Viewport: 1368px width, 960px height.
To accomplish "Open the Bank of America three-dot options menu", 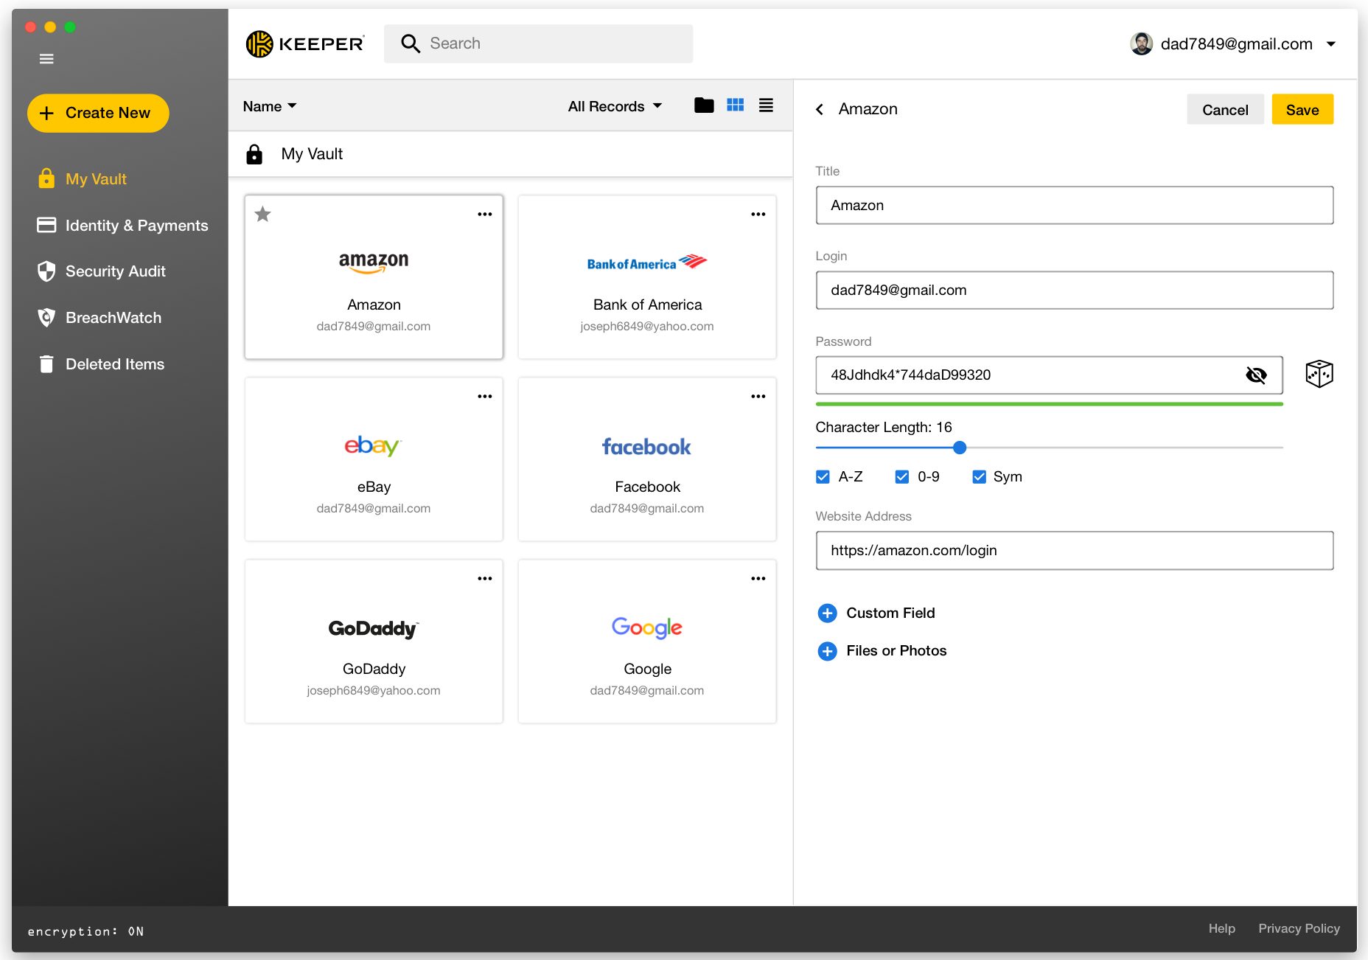I will (758, 215).
